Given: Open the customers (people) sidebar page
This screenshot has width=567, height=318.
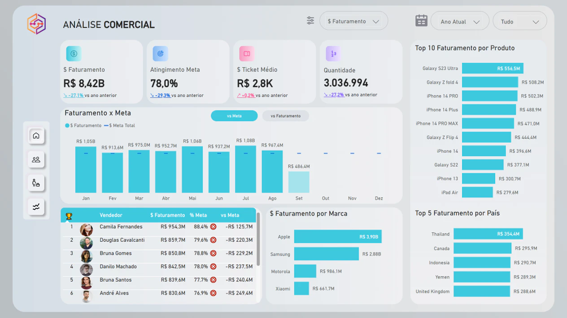Looking at the screenshot, I should 36,159.
